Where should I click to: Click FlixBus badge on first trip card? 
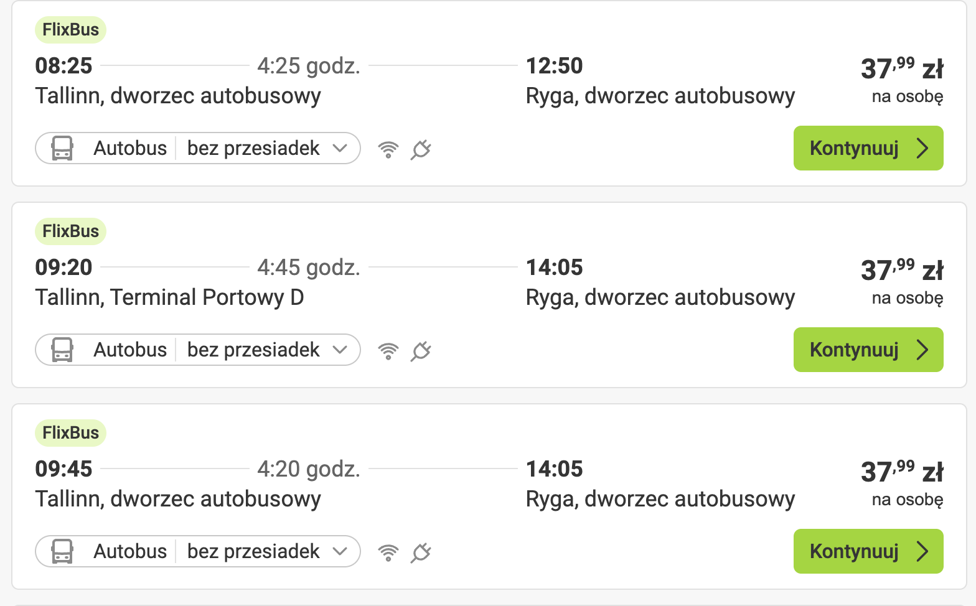point(70,30)
